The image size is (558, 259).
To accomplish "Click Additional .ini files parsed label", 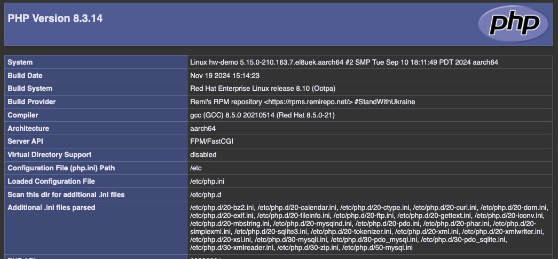I will click(51, 207).
